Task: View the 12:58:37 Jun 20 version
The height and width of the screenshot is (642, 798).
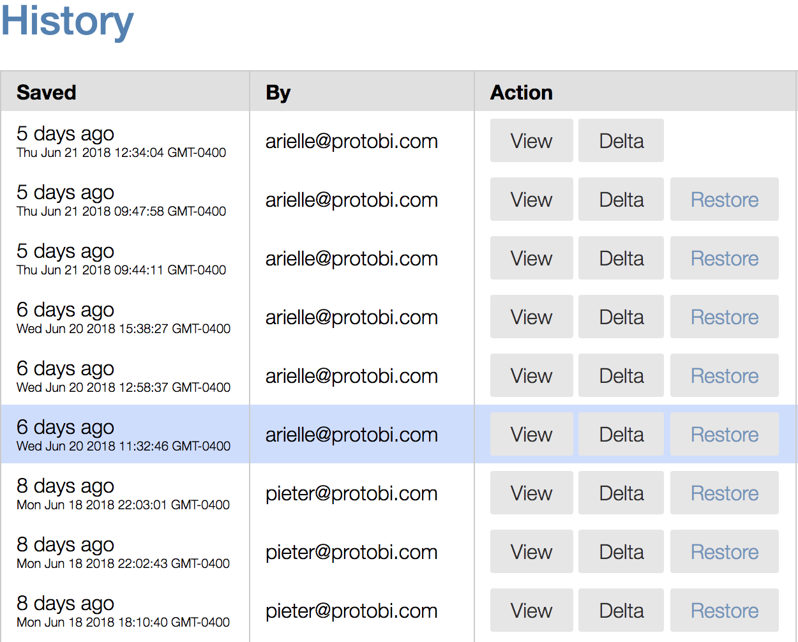Action: (531, 375)
